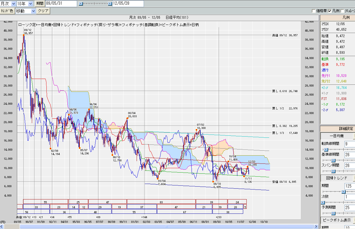Click the 予測期間 slider handle
The width and height of the screenshot is (355, 229).
pos(333,213)
